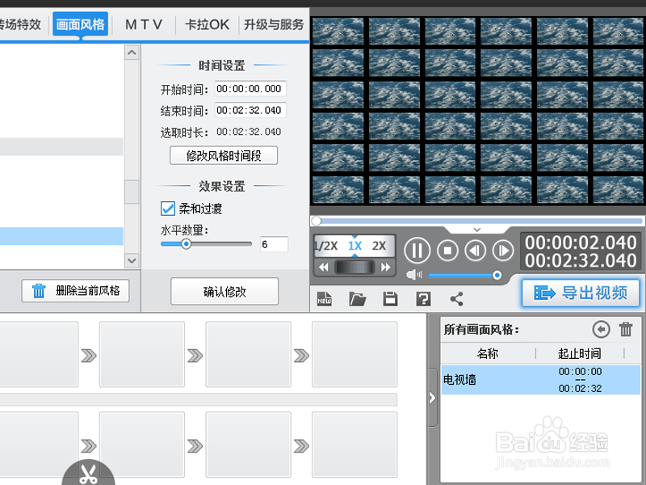
Task: Click the 水平数量 slider handle
Action: [187, 244]
